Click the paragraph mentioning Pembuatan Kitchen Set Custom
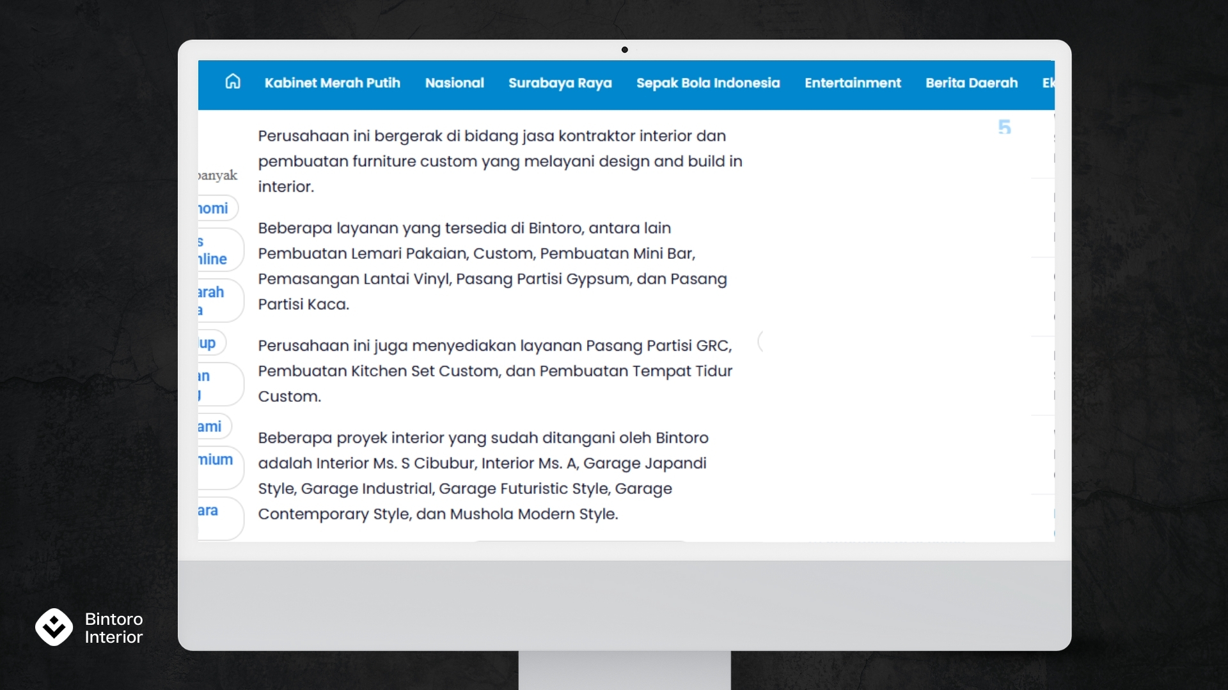The height and width of the screenshot is (690, 1228). (x=495, y=371)
